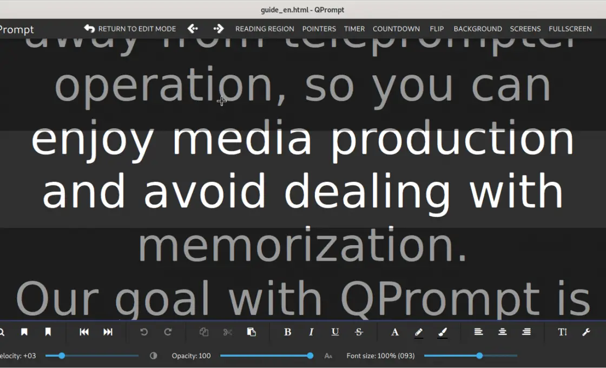Click the font size Aa icon
Image resolution: width=606 pixels, height=368 pixels.
pyautogui.click(x=328, y=356)
